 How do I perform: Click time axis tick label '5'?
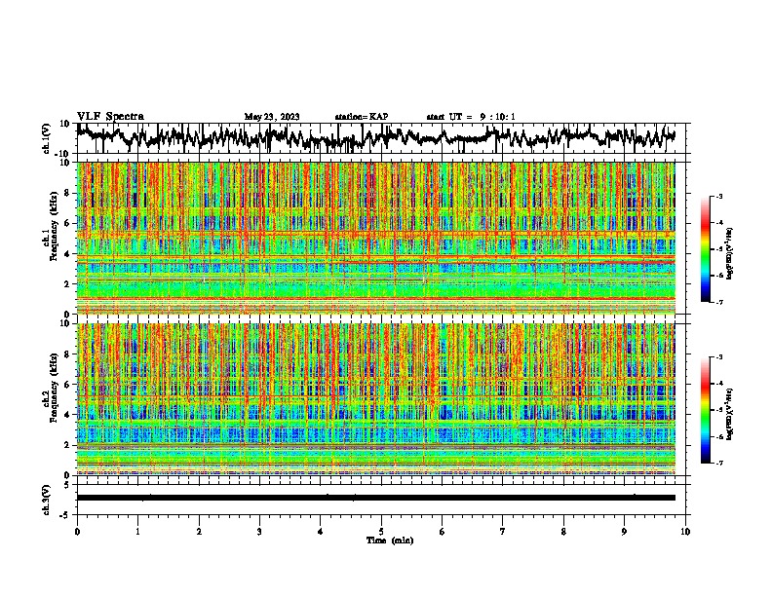coord(381,532)
